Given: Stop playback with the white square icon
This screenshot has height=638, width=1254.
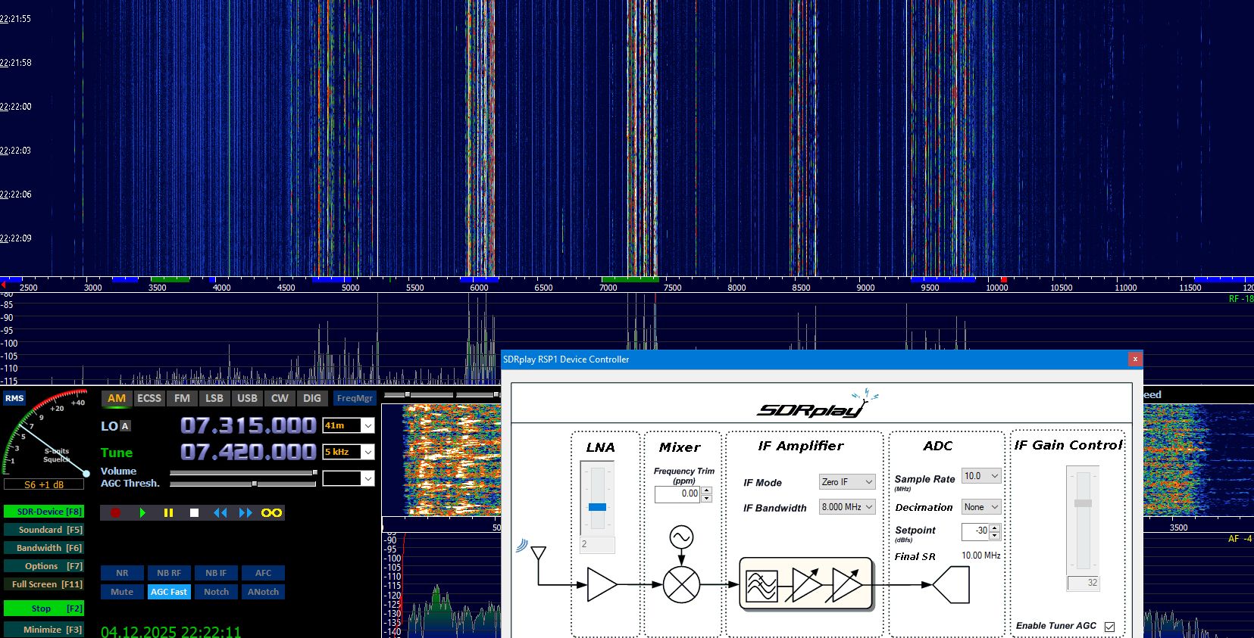Looking at the screenshot, I should click(x=194, y=513).
